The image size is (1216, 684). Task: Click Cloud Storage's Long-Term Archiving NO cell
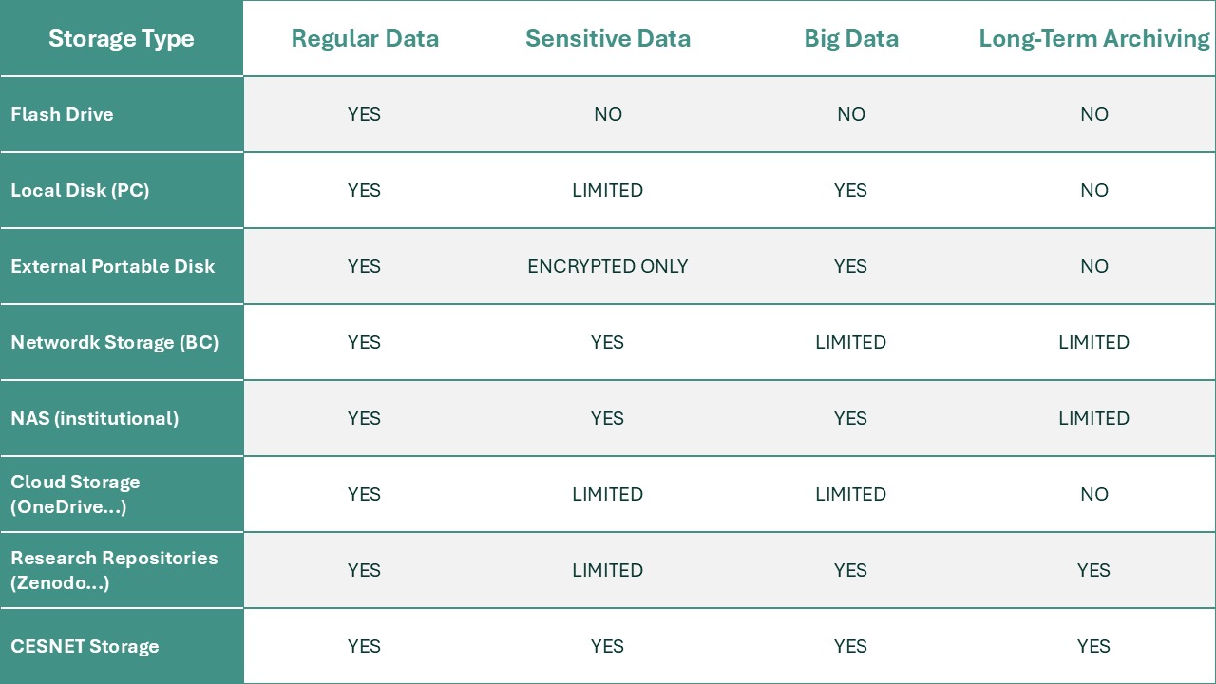click(1094, 494)
